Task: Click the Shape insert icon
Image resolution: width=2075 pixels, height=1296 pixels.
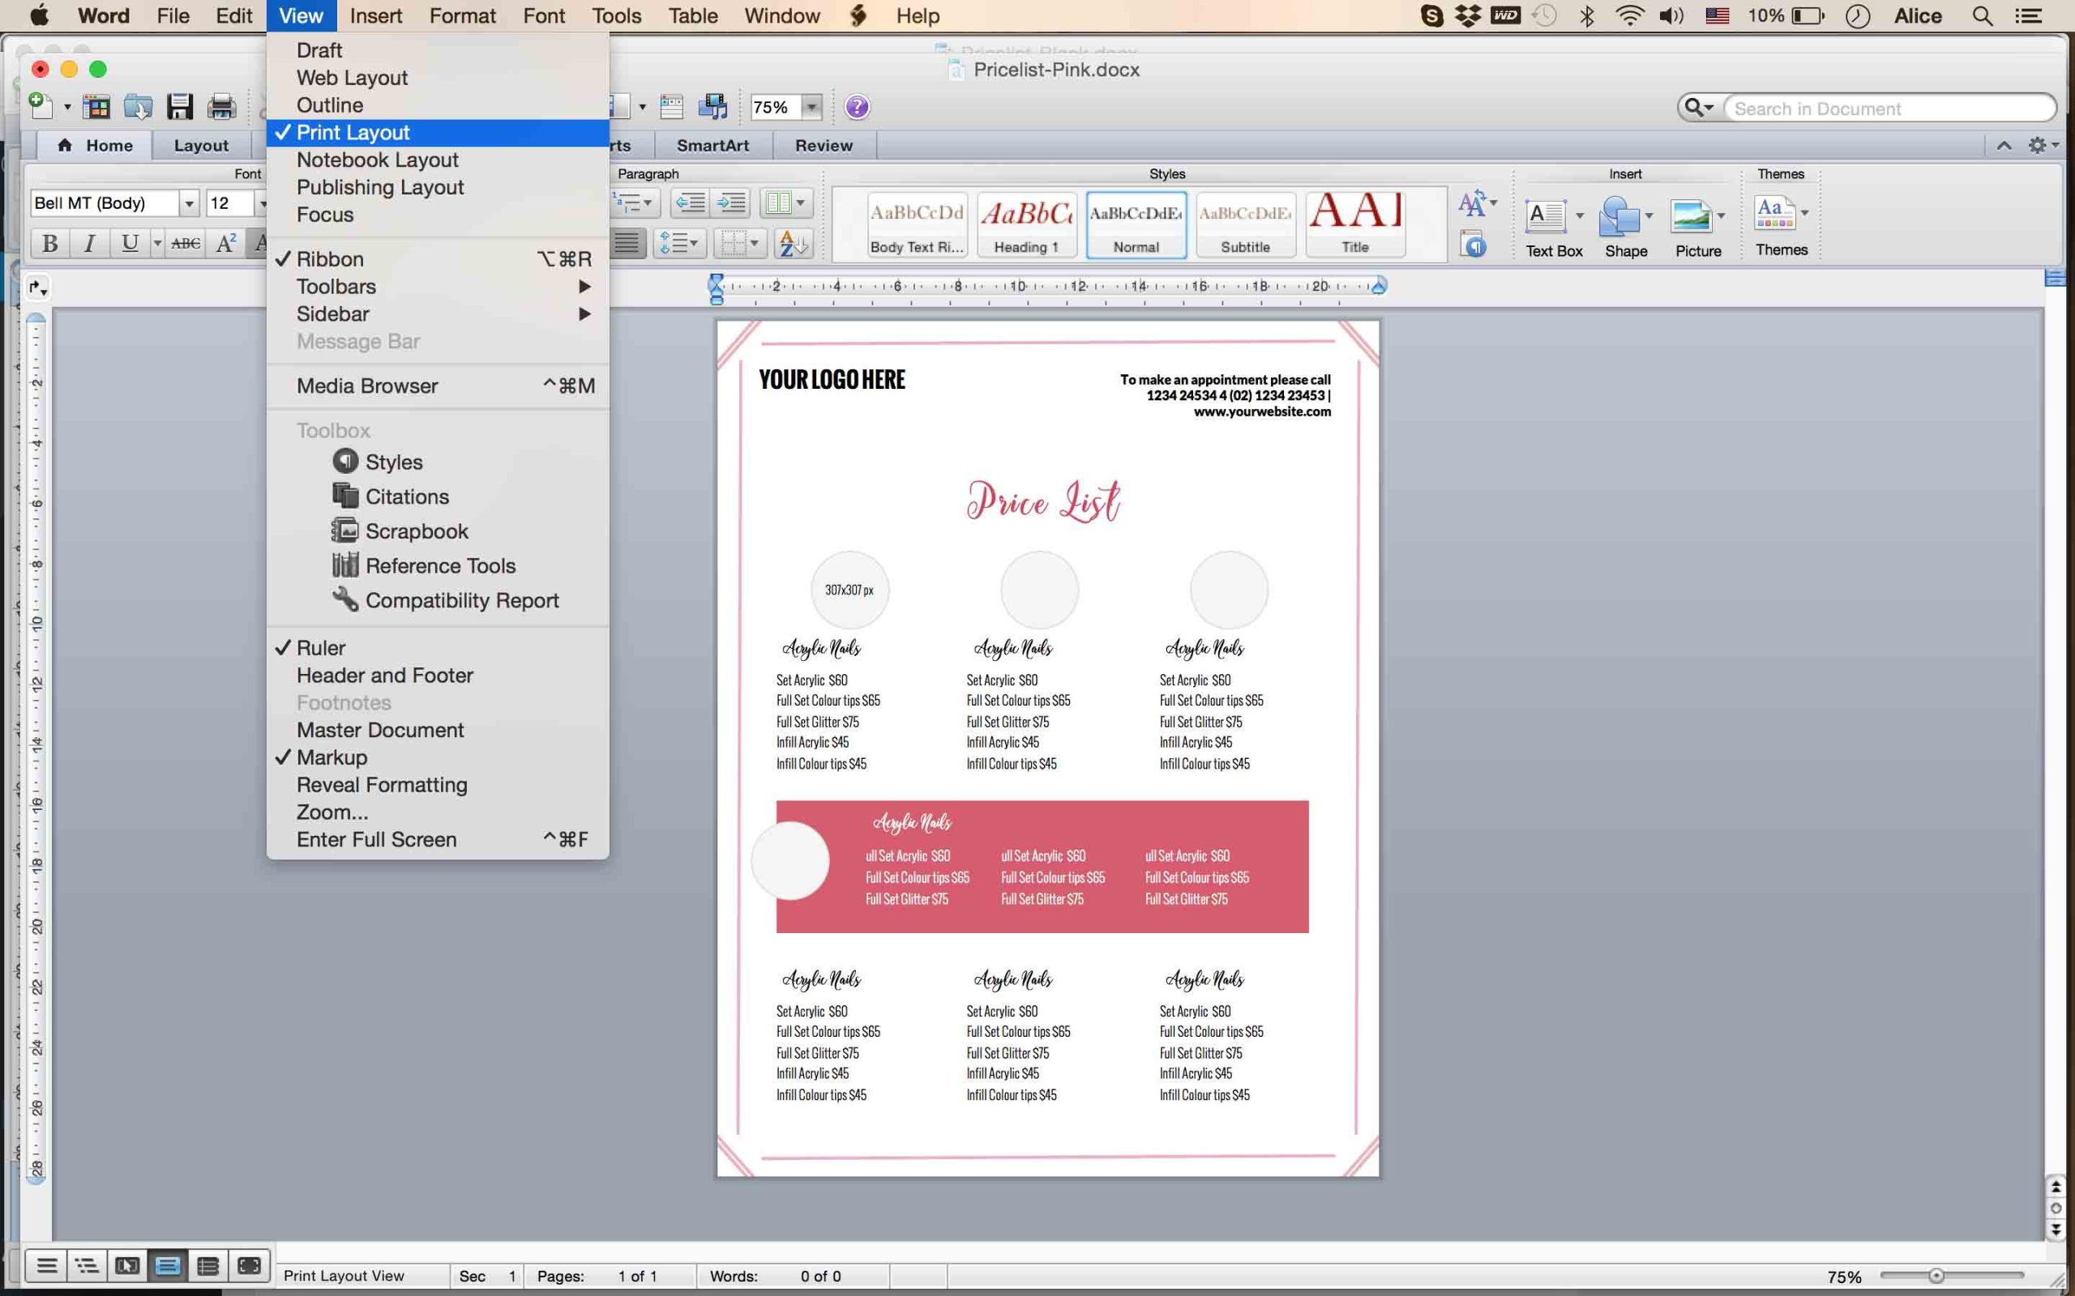Action: pyautogui.click(x=1619, y=216)
